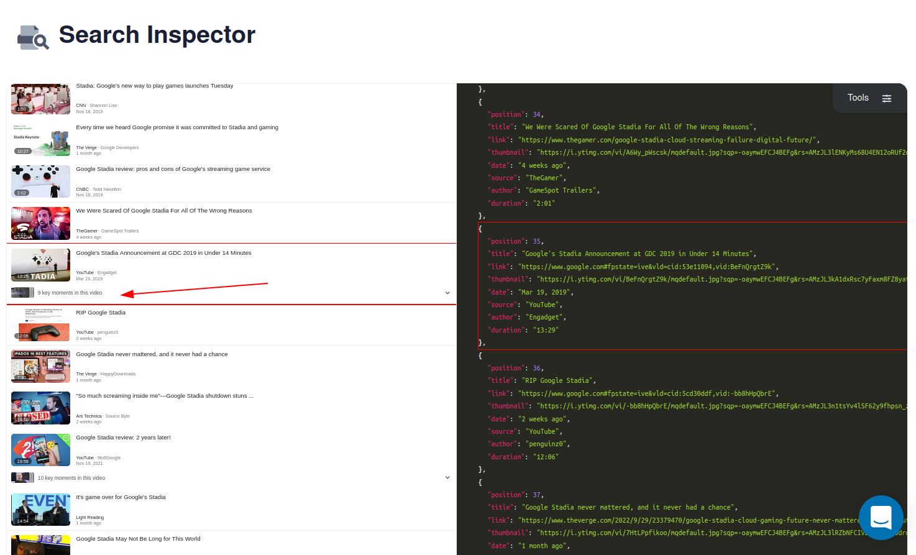916x555 pixels.
Task: Open "It's game over for Google's Stadia" title
Action: (x=121, y=497)
